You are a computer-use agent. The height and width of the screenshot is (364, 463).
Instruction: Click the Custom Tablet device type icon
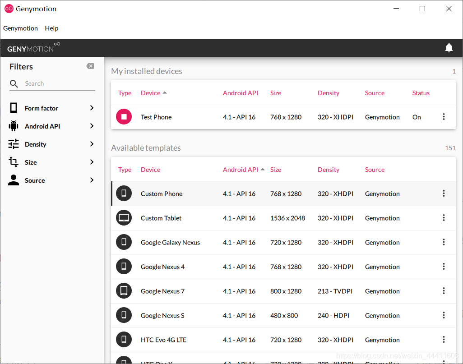[124, 218]
